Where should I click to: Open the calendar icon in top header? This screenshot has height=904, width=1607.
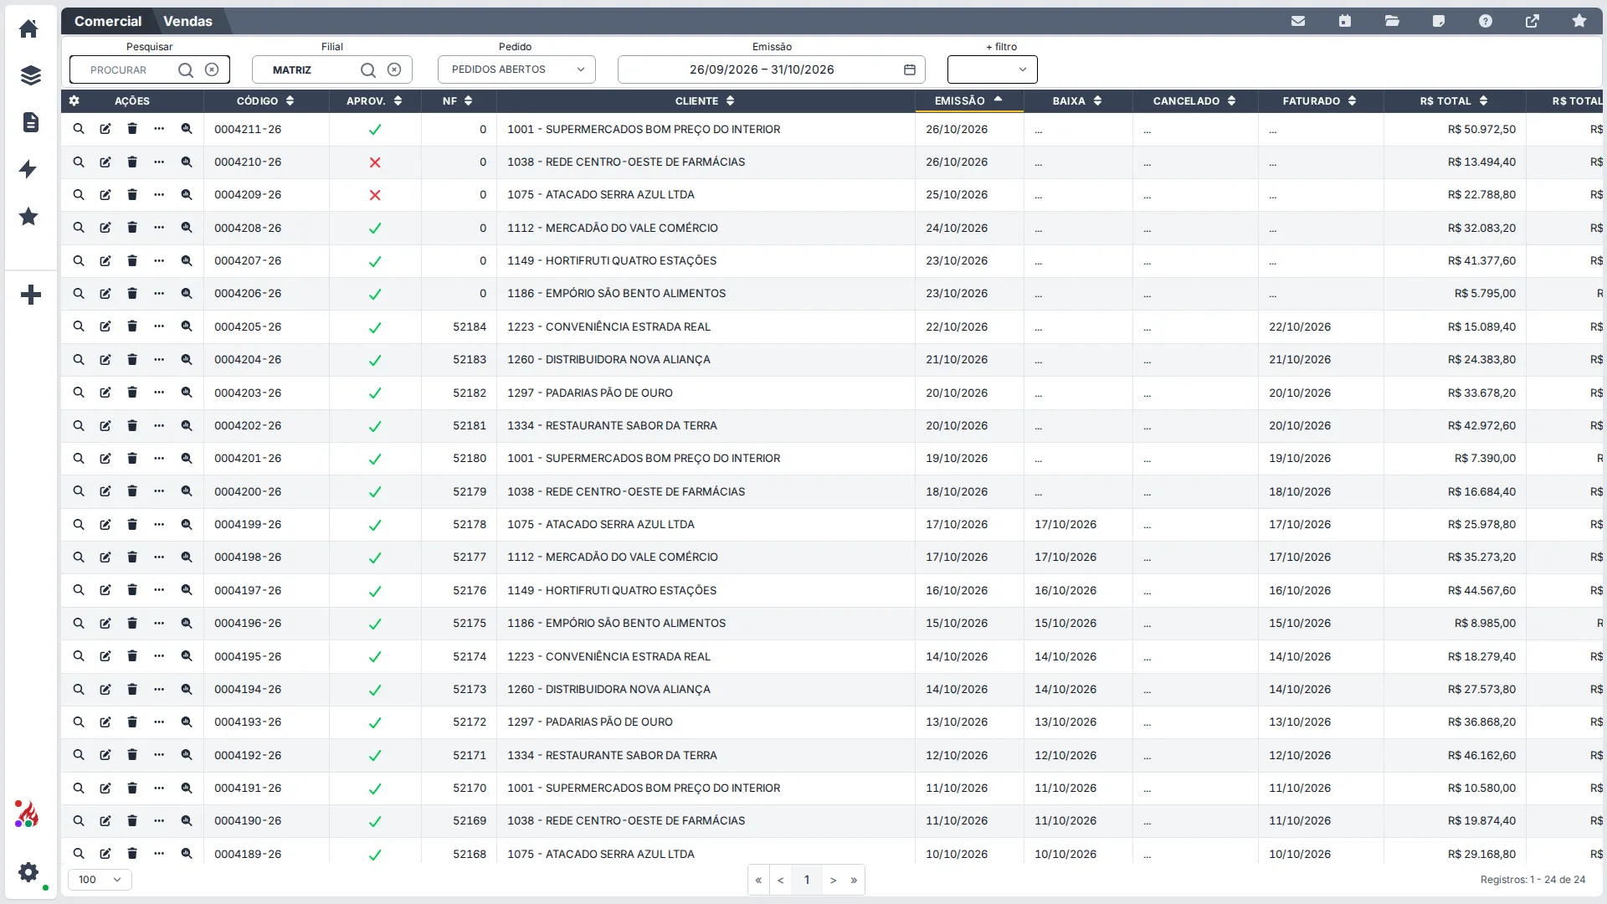point(1345,21)
